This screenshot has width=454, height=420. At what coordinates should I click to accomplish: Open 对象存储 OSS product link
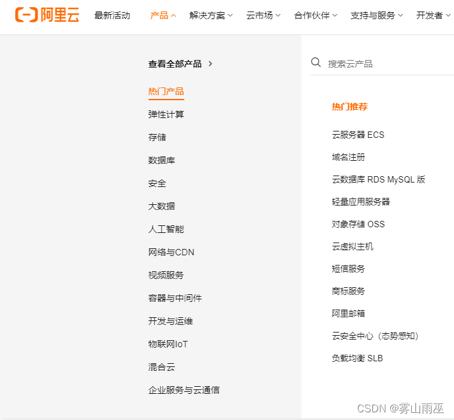tap(358, 224)
